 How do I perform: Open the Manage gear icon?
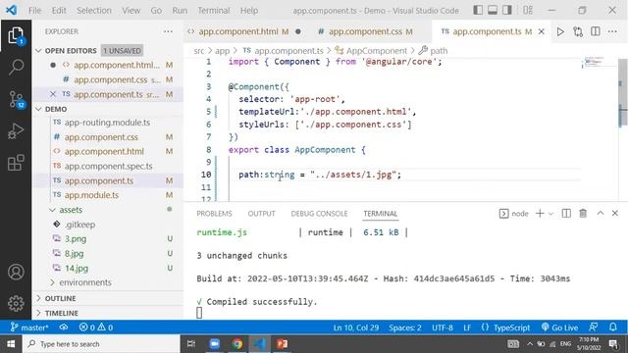pos(16,303)
